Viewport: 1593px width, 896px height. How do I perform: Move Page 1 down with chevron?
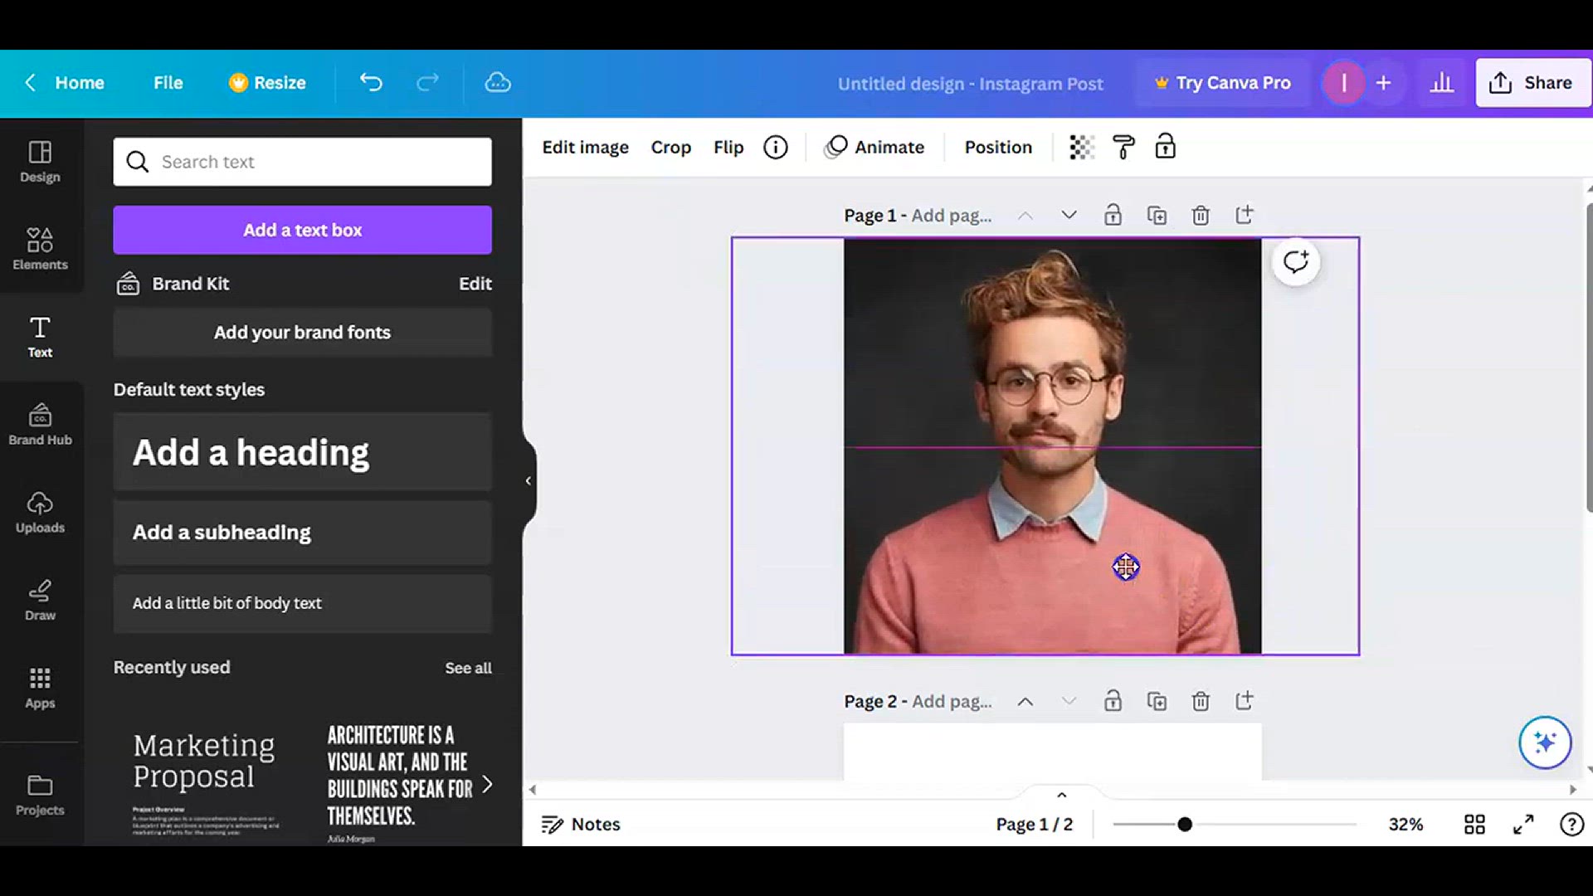coord(1069,215)
